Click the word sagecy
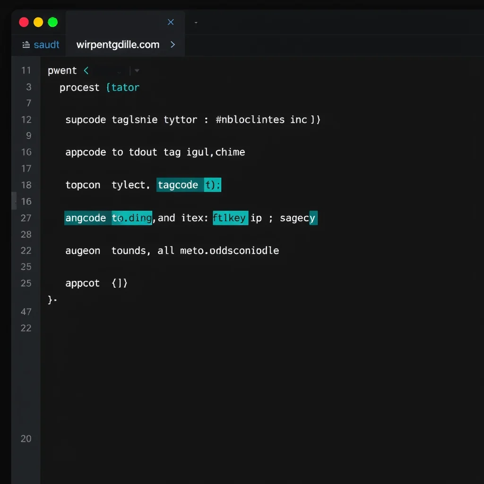The width and height of the screenshot is (484, 484). click(x=298, y=218)
